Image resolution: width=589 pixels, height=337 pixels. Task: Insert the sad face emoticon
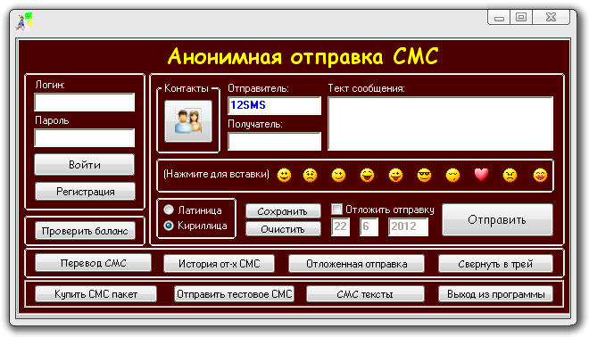(310, 176)
